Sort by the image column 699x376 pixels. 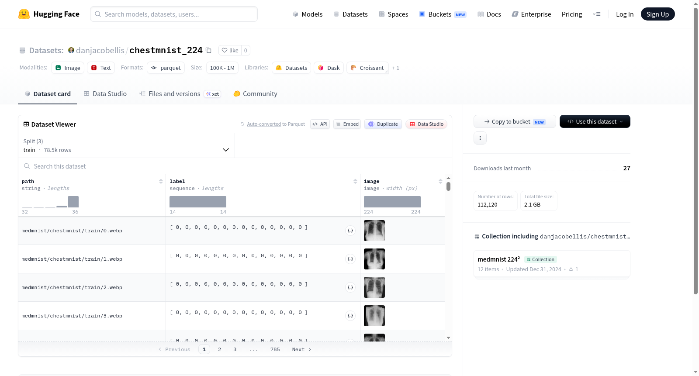coord(440,181)
